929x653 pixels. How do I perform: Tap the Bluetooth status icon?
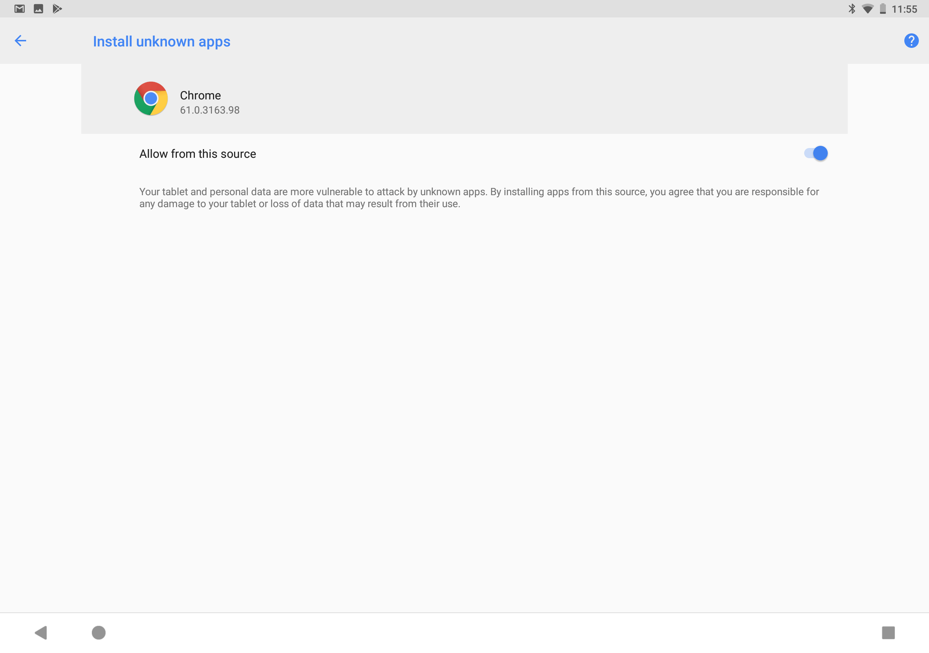852,8
